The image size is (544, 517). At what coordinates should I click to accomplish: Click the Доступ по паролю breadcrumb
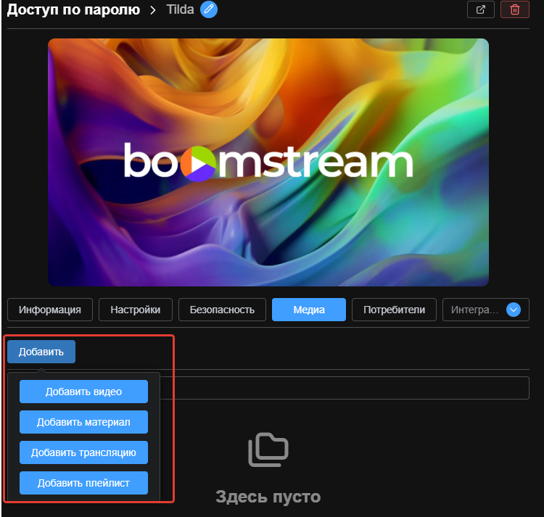73,9
